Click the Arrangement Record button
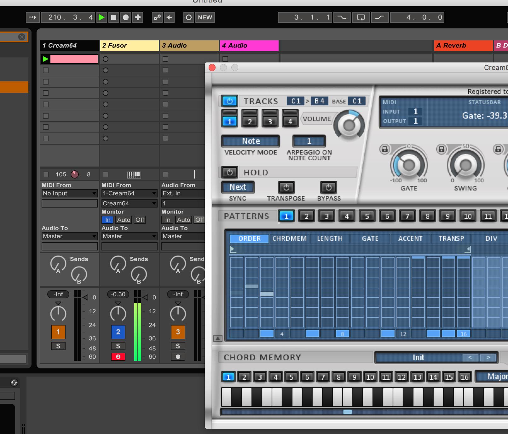The image size is (508, 434). [x=126, y=17]
